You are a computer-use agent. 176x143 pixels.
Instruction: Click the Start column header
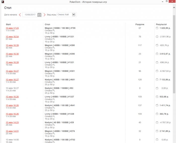pos(8,24)
